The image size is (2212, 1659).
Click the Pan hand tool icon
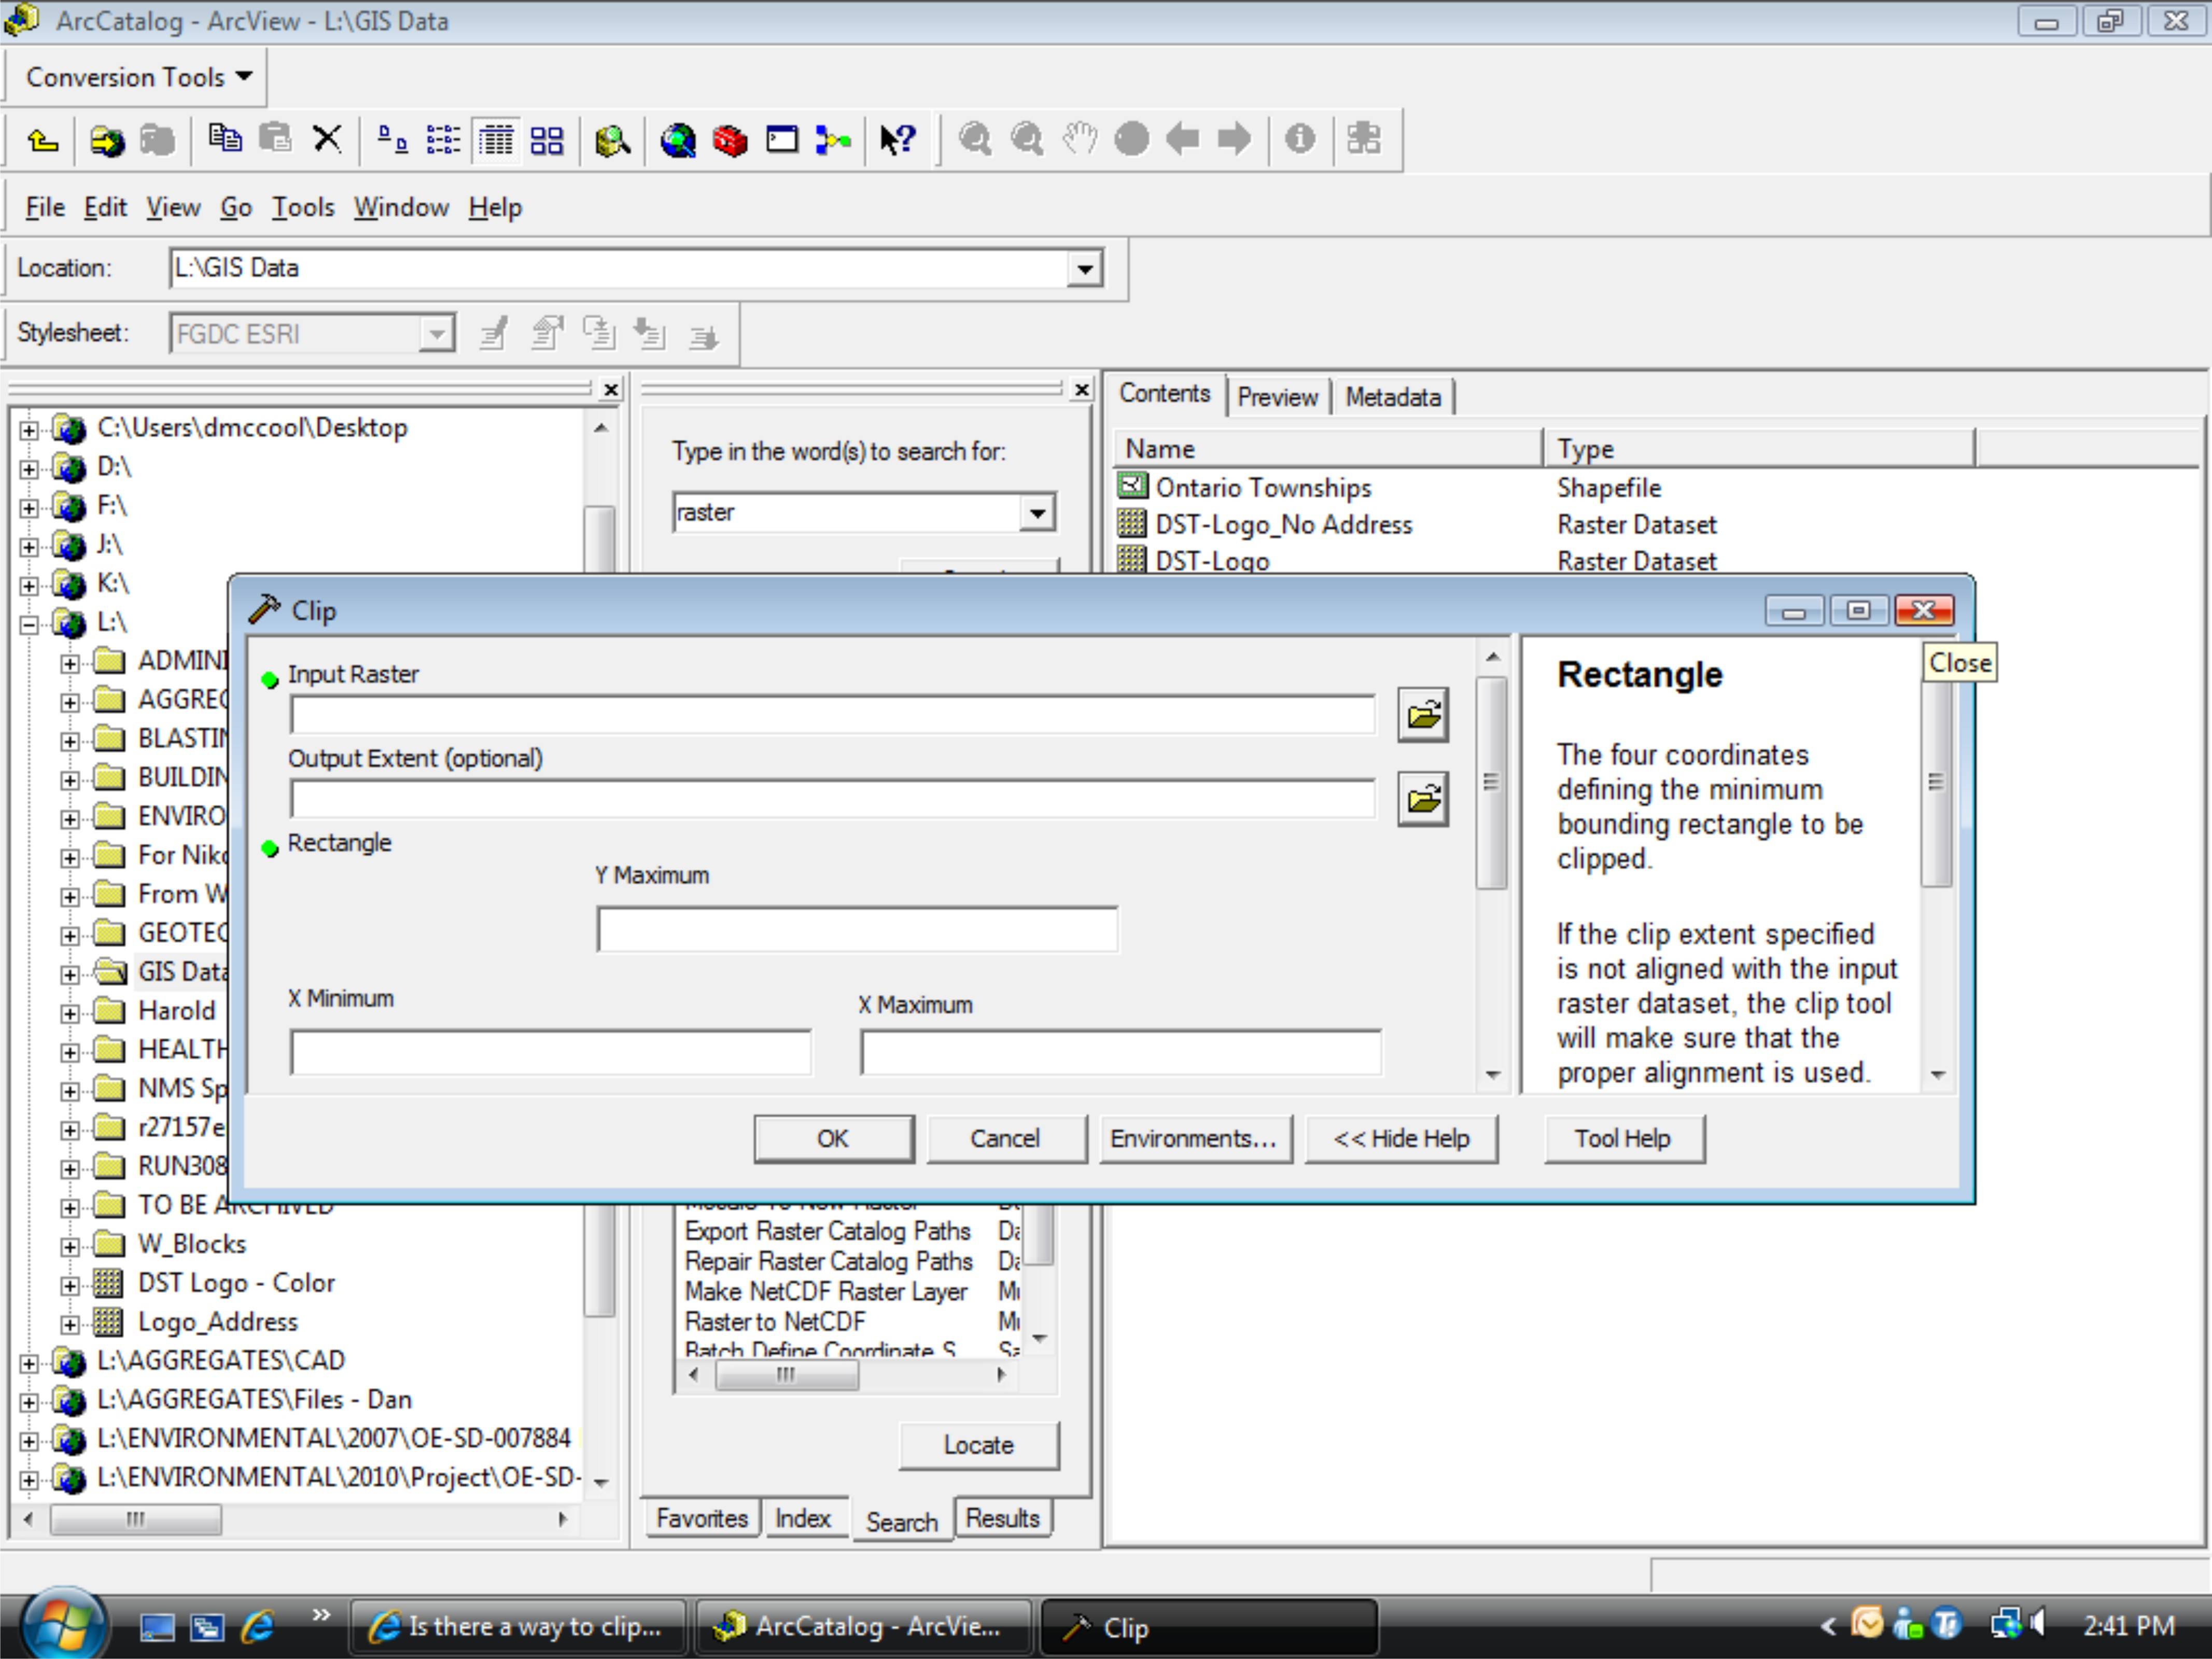tap(1079, 139)
